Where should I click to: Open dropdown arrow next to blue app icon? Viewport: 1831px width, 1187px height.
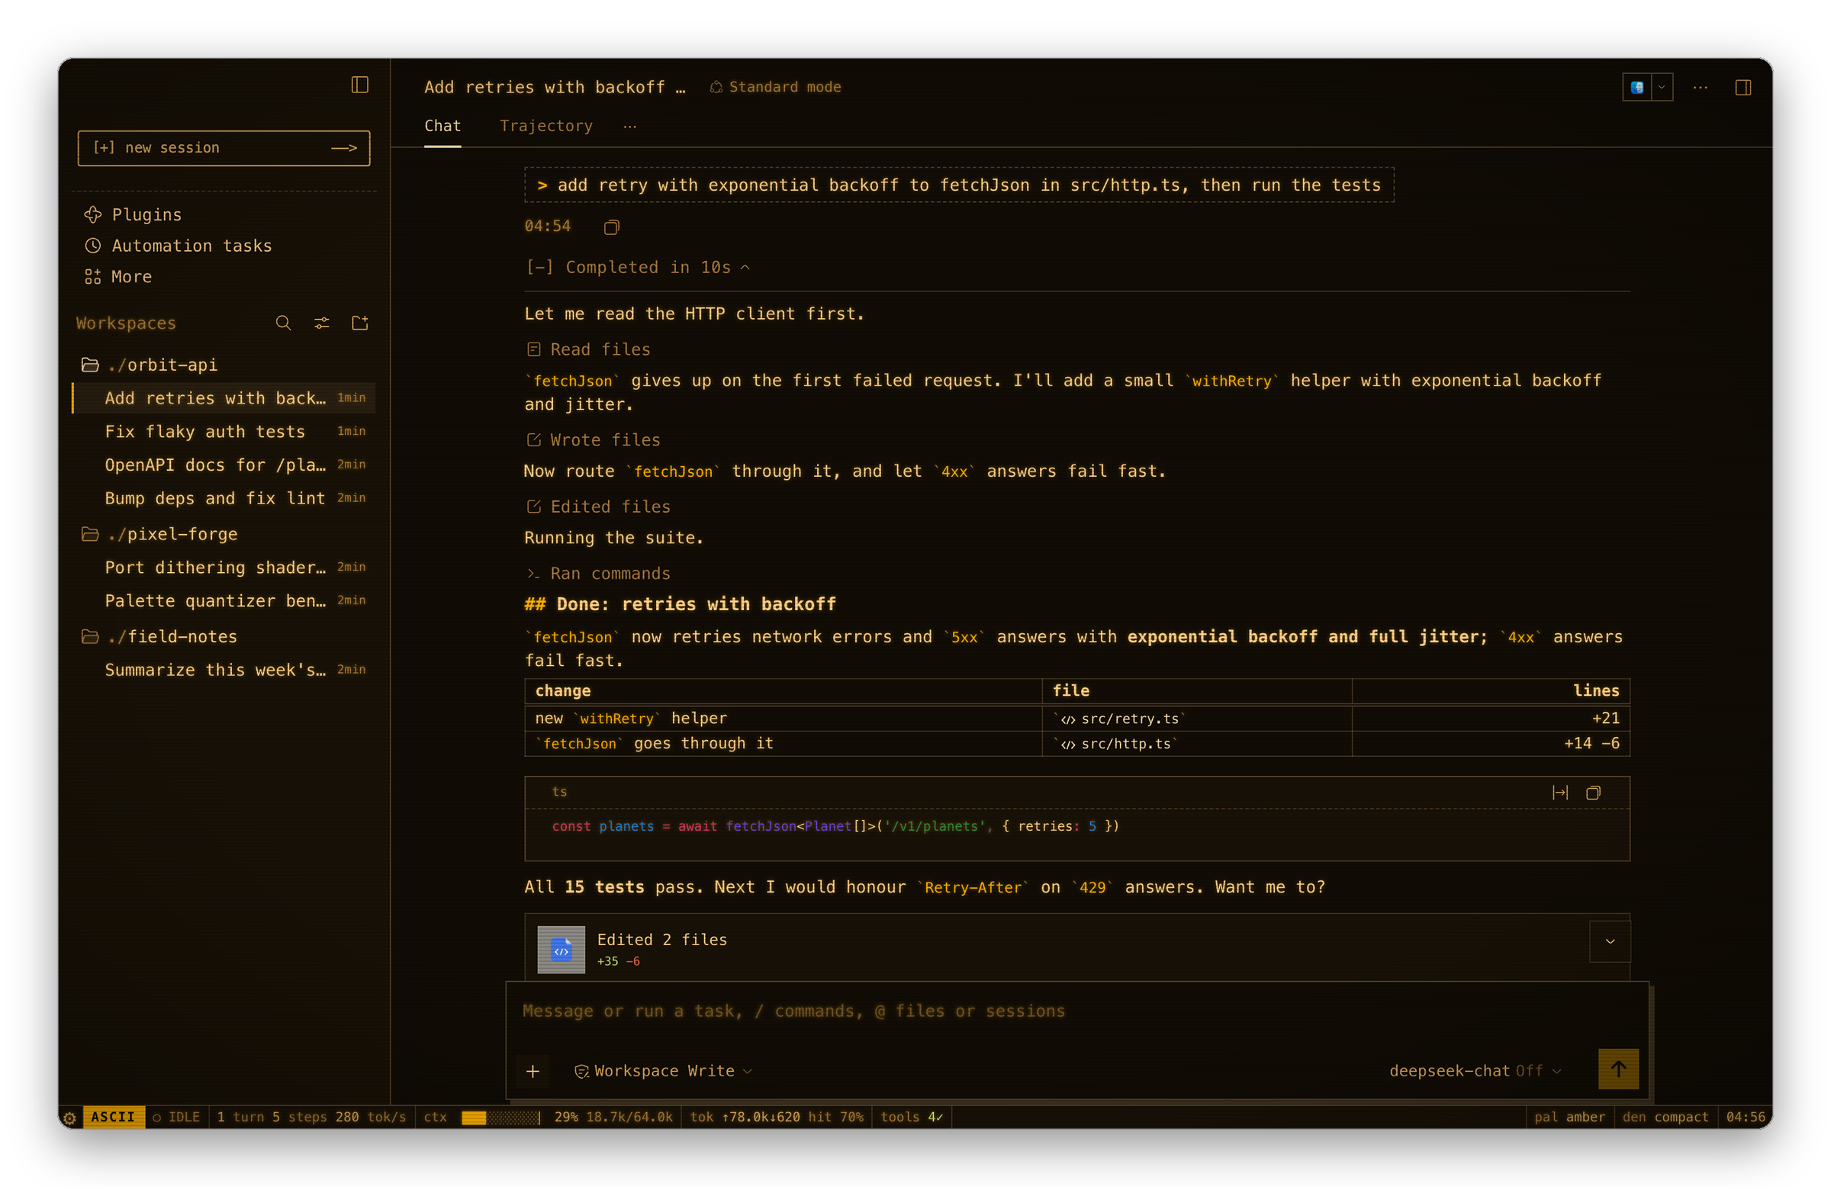1662,87
